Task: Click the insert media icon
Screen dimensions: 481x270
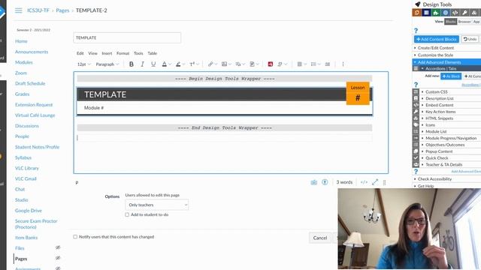Action: coord(238,64)
